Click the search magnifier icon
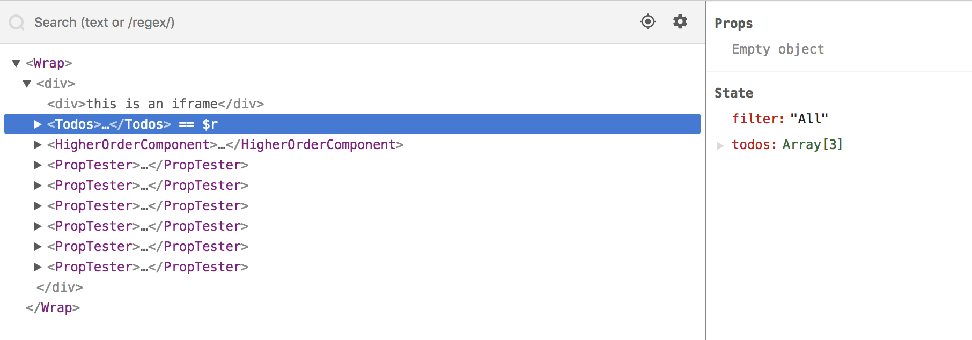 pos(16,23)
